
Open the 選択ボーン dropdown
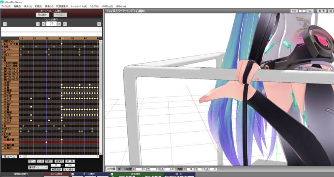pos(38,167)
